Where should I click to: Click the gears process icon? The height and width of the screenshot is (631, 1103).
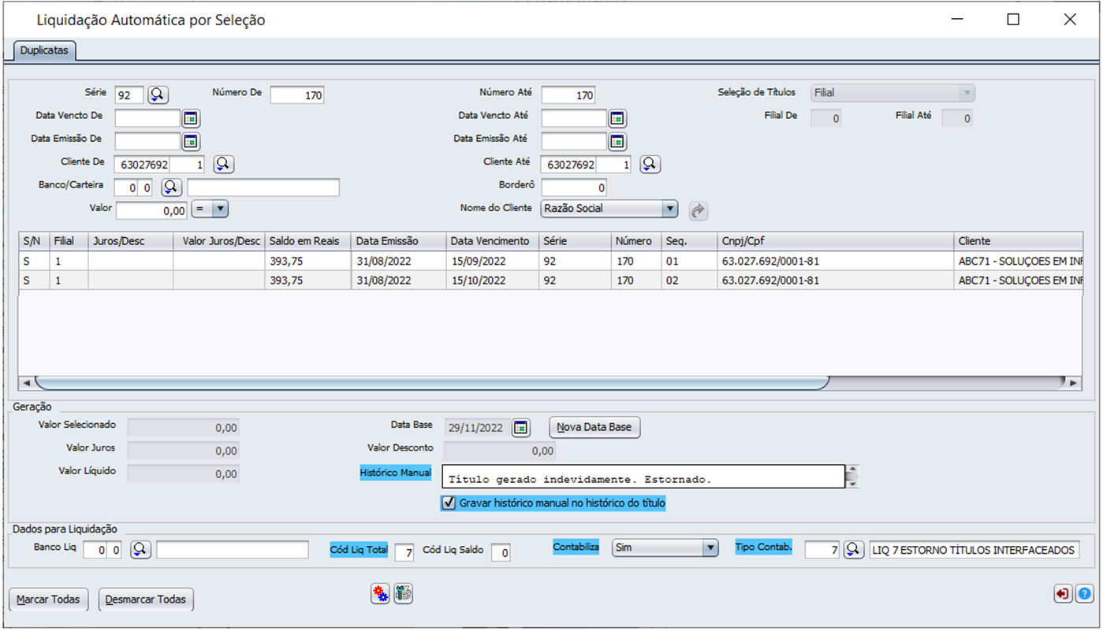coord(380,594)
